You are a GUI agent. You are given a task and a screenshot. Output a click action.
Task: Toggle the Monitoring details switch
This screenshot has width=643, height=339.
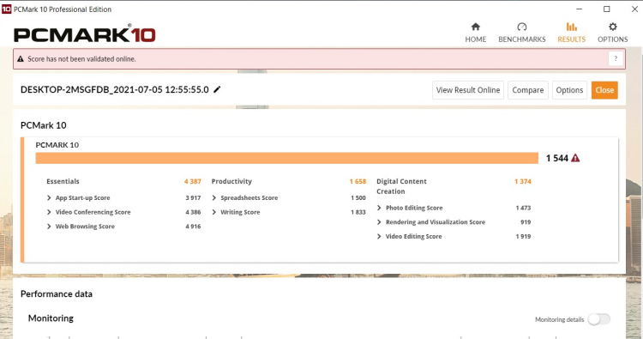pyautogui.click(x=599, y=319)
